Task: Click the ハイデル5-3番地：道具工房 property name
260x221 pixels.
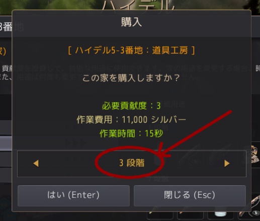Action: click(x=131, y=50)
